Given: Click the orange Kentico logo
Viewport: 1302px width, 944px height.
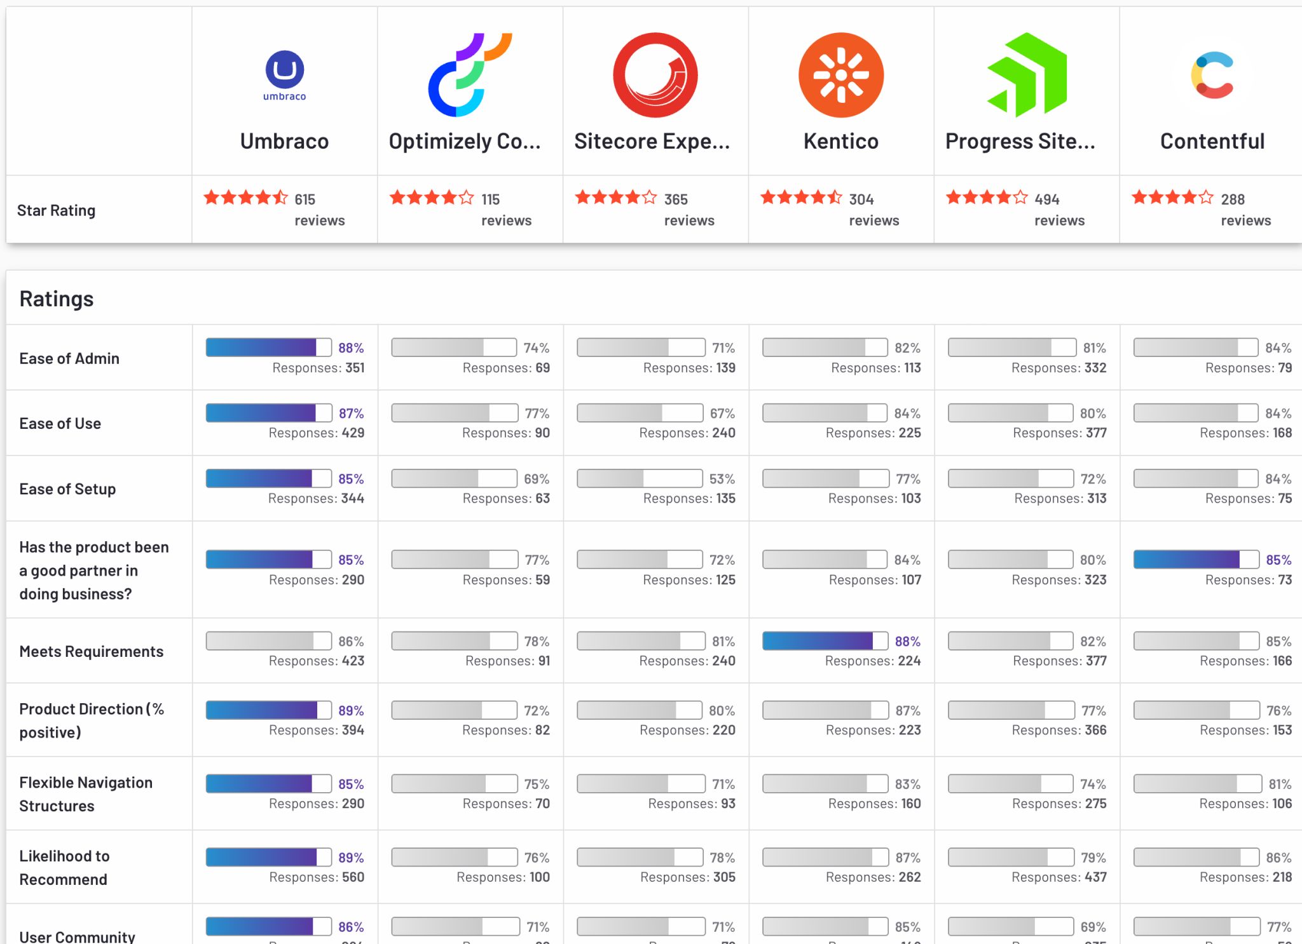Looking at the screenshot, I should coord(841,75).
